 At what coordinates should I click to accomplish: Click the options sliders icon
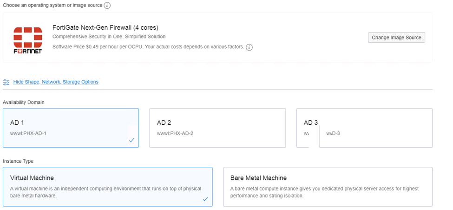coord(6,82)
